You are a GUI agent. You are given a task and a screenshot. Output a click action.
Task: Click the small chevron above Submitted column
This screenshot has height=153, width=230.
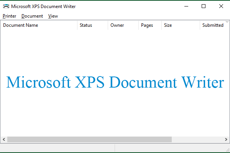point(227,22)
